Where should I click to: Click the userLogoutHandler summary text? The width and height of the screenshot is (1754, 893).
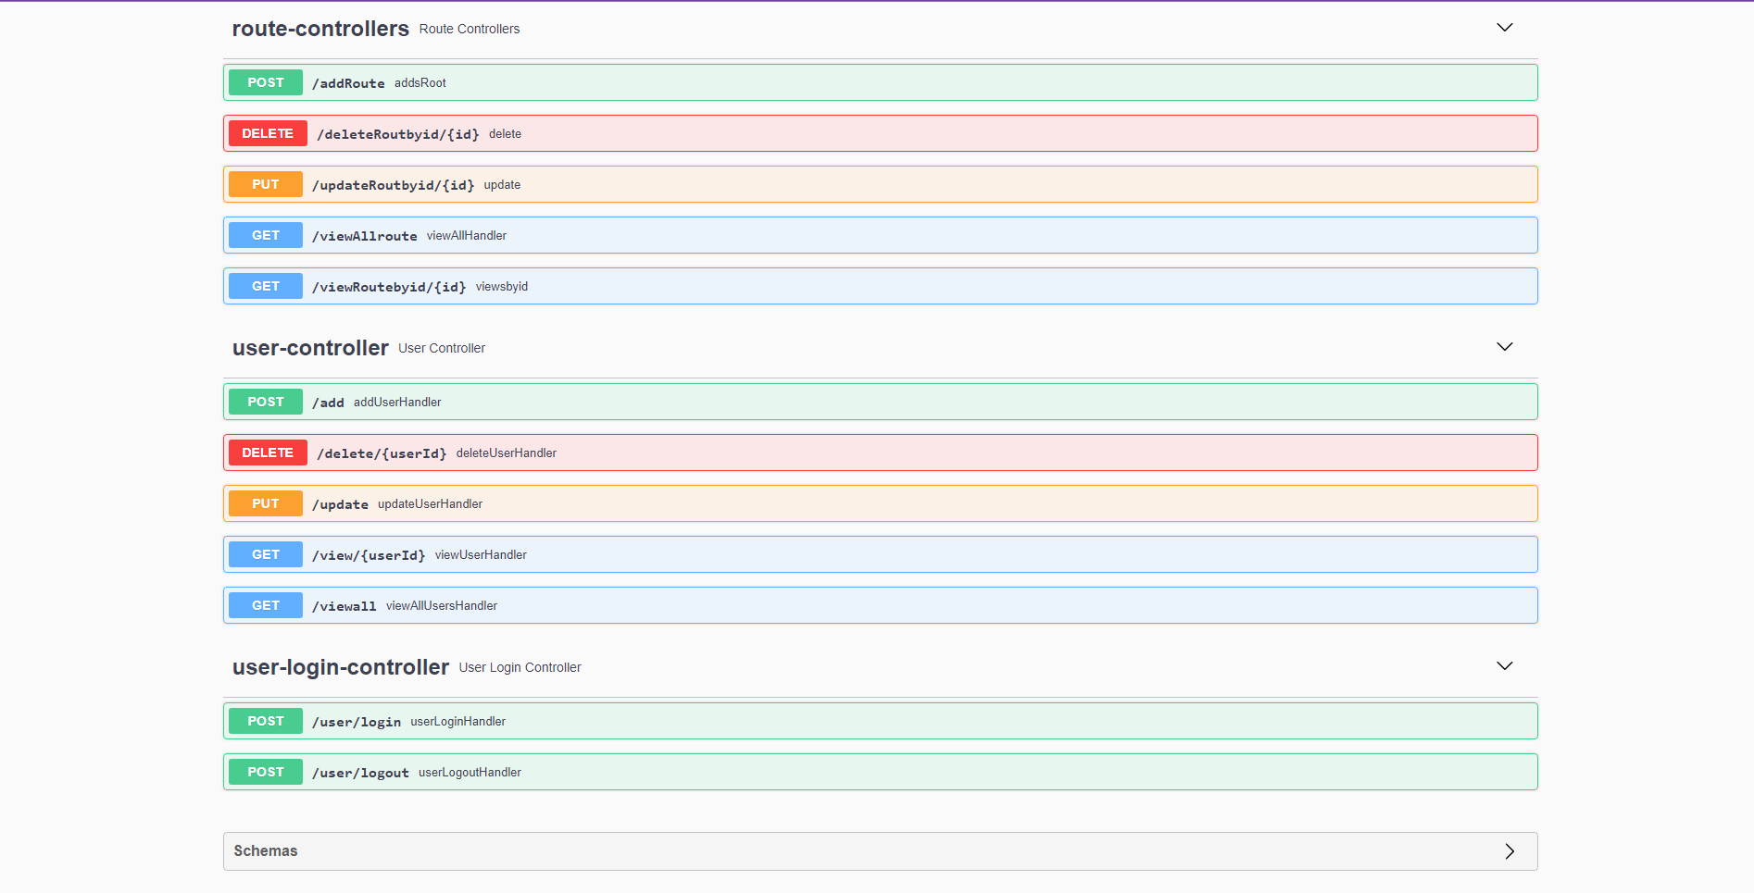(470, 773)
